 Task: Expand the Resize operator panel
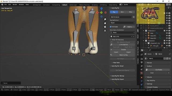coord(11,83)
